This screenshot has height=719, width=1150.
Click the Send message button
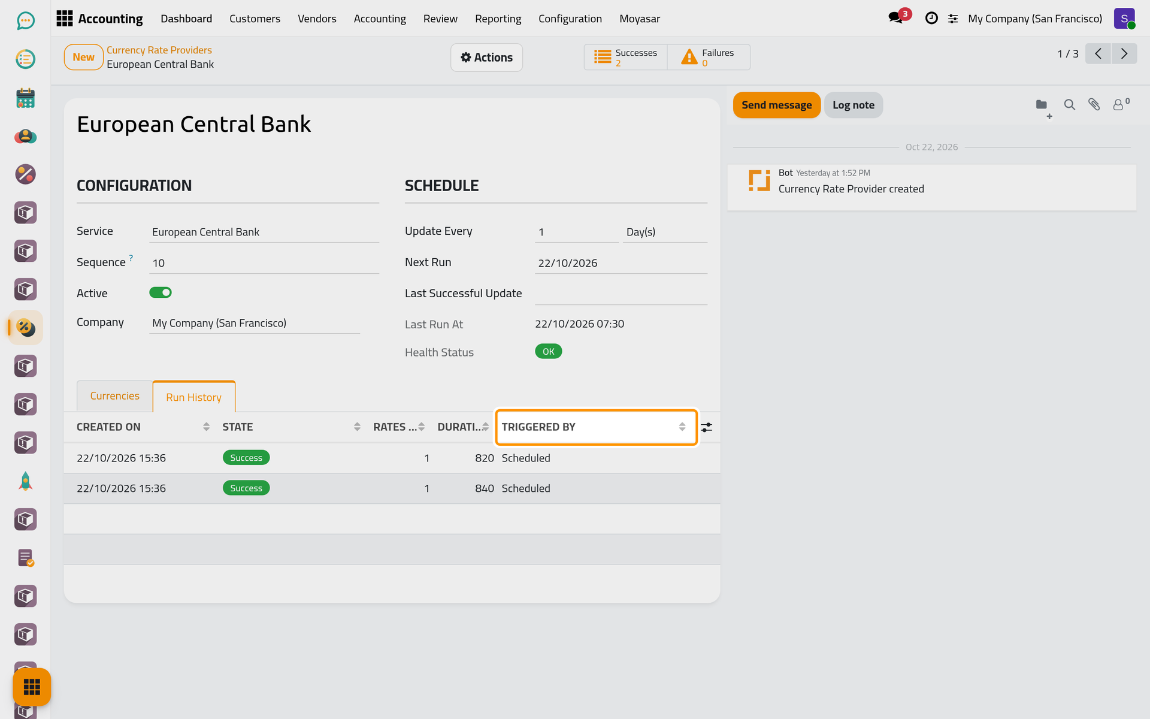776,105
